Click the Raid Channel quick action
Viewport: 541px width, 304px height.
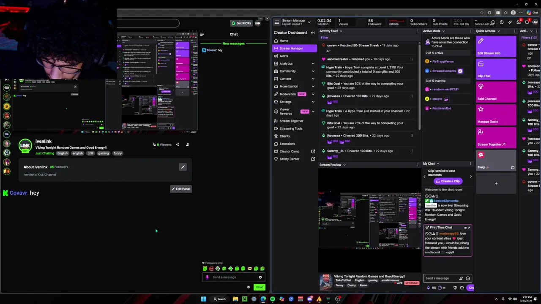coord(496,92)
